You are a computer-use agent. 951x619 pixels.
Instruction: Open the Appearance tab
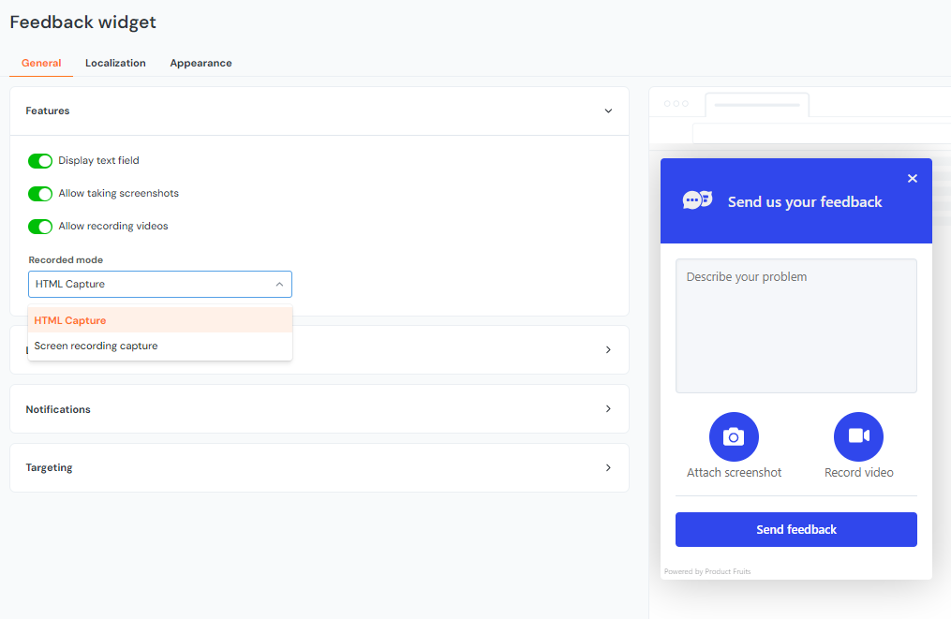coord(201,63)
